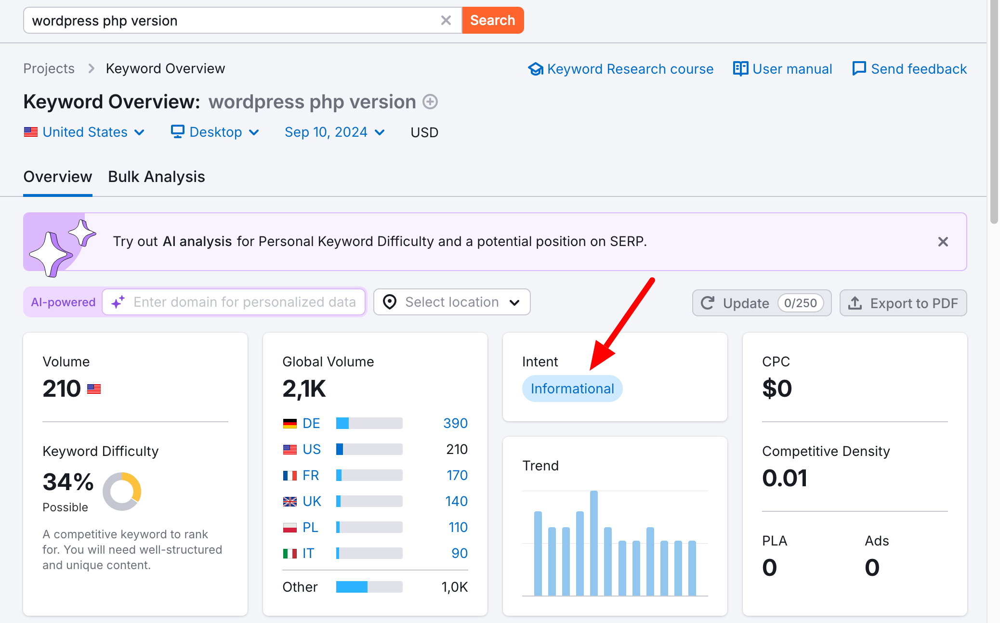Click the UK volume value 140
The image size is (1000, 623).
[x=457, y=501]
